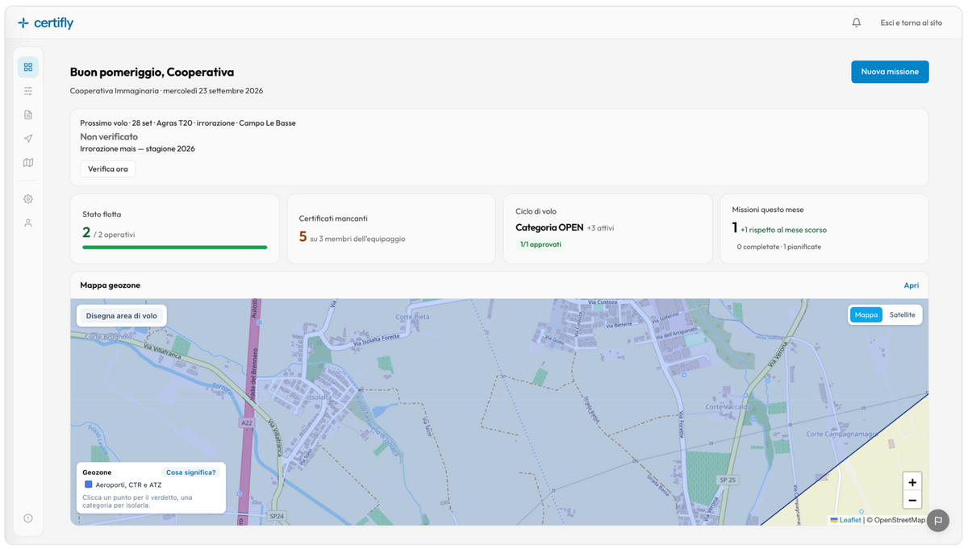The height and width of the screenshot is (549, 968).
Task: Click the Aeroporti, CTR e ATZ legend label
Action: point(128,485)
